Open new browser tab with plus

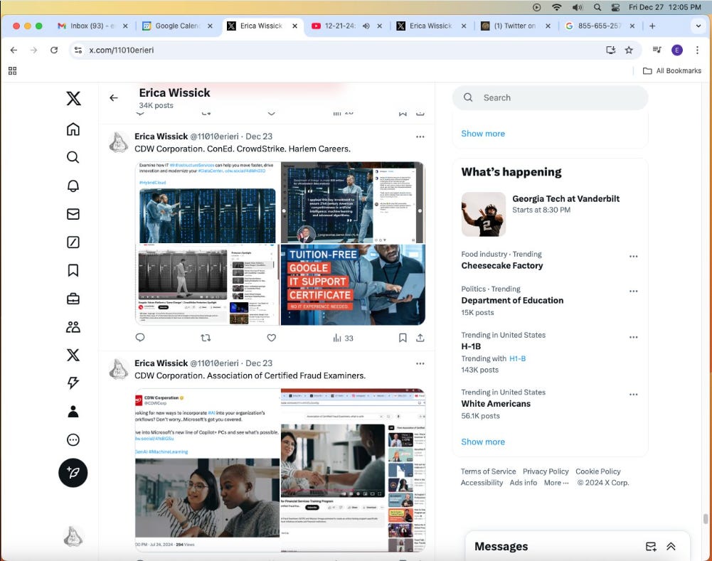pos(652,26)
